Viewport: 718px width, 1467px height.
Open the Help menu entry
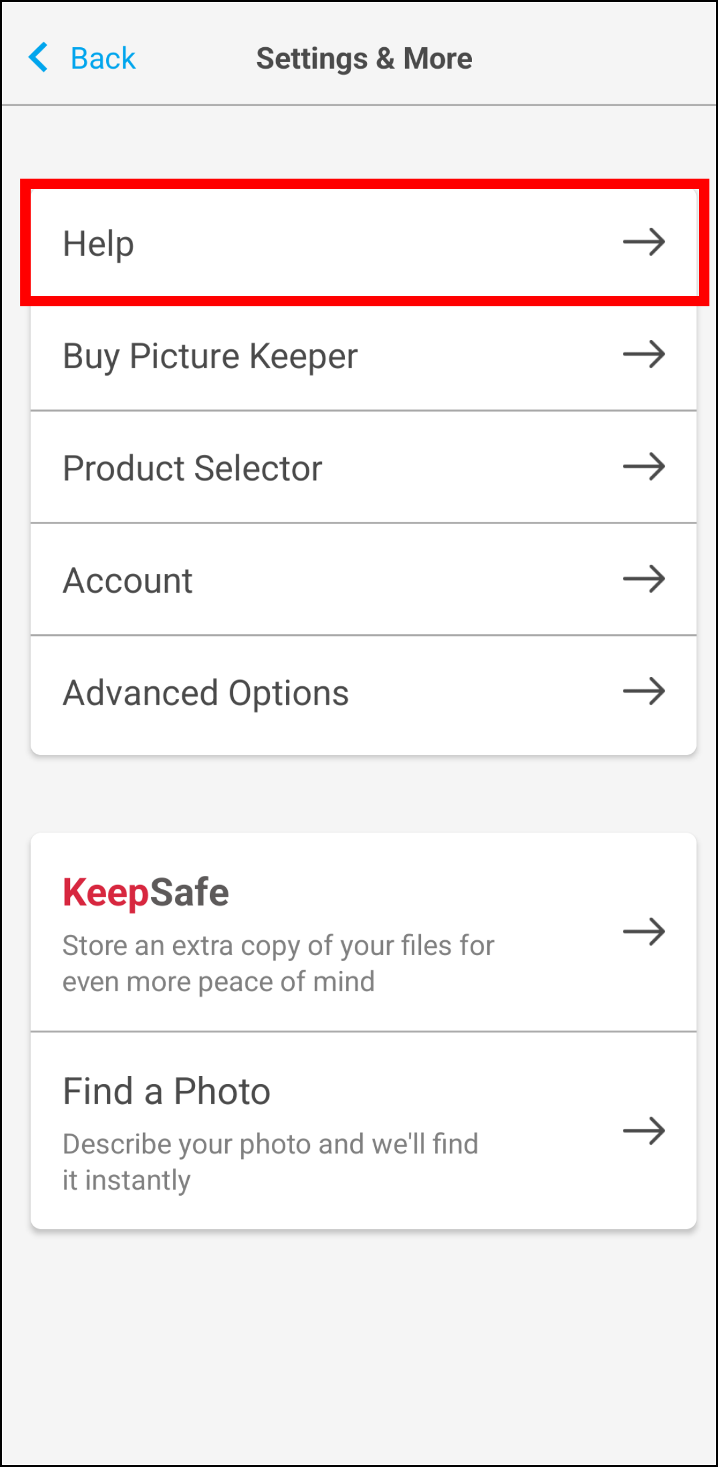[364, 242]
